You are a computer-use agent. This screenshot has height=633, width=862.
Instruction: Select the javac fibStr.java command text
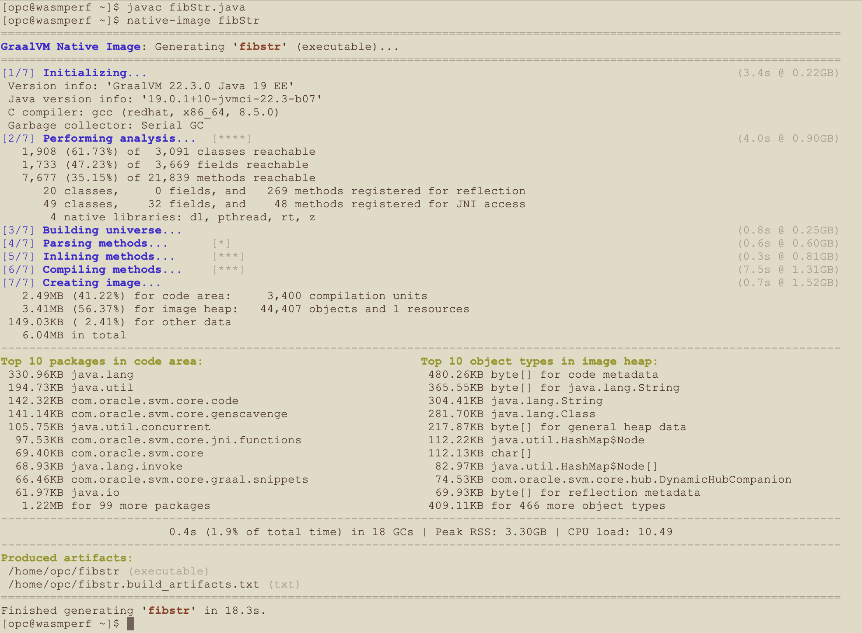coord(186,7)
